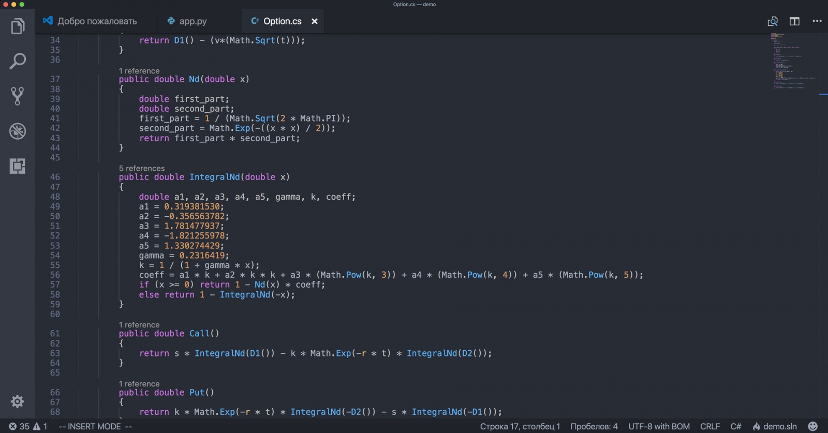This screenshot has height=433, width=828.
Task: Click the Nd method name declaration
Action: tap(194, 79)
